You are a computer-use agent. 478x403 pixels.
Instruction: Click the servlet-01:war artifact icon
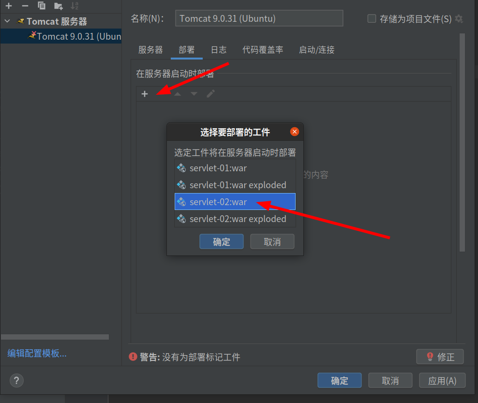[x=181, y=168]
